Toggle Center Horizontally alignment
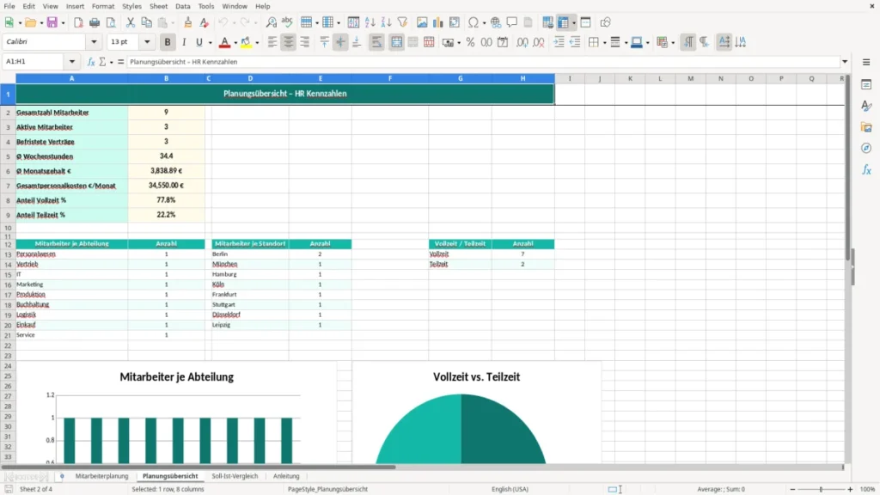 (289, 42)
